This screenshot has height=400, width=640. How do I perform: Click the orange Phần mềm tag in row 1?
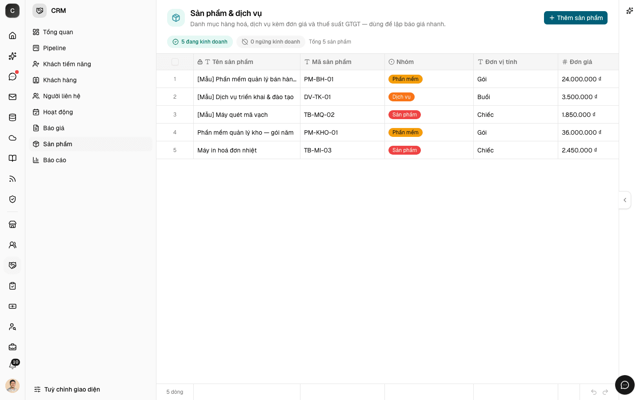405,79
